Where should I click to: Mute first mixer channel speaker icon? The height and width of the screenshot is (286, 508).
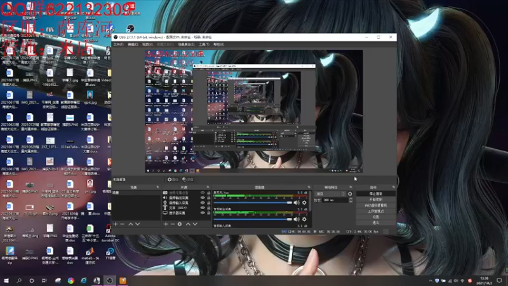[x=297, y=203]
